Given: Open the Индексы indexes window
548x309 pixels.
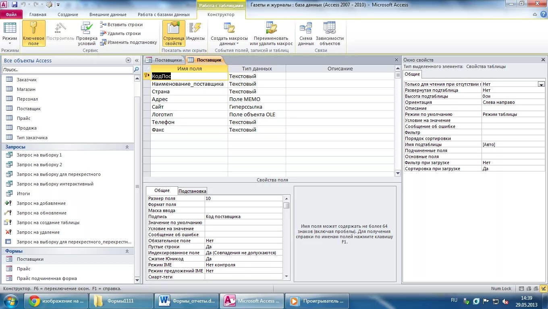Looking at the screenshot, I should coord(195,33).
